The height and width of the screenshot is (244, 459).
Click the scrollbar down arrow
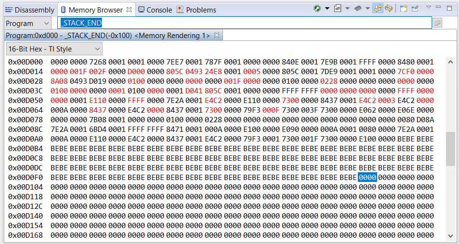pyautogui.click(x=450, y=235)
